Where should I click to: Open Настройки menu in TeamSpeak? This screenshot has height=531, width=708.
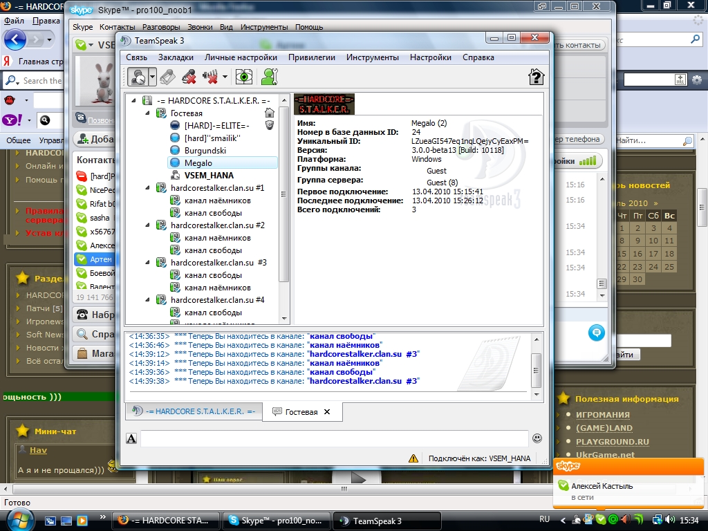coord(430,57)
